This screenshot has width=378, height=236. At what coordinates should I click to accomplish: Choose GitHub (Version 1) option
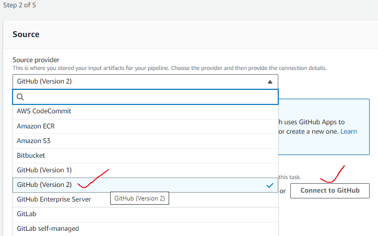pos(145,170)
